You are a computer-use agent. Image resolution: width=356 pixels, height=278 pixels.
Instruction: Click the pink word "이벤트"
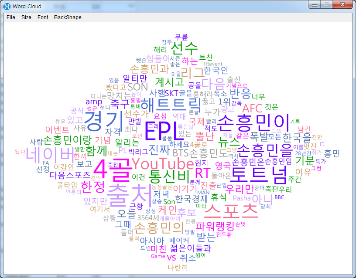coord(57,129)
